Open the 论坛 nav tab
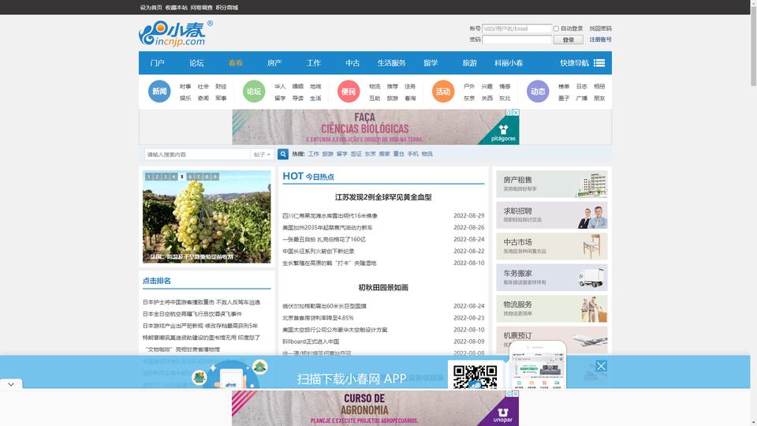This screenshot has width=757, height=426. click(196, 63)
